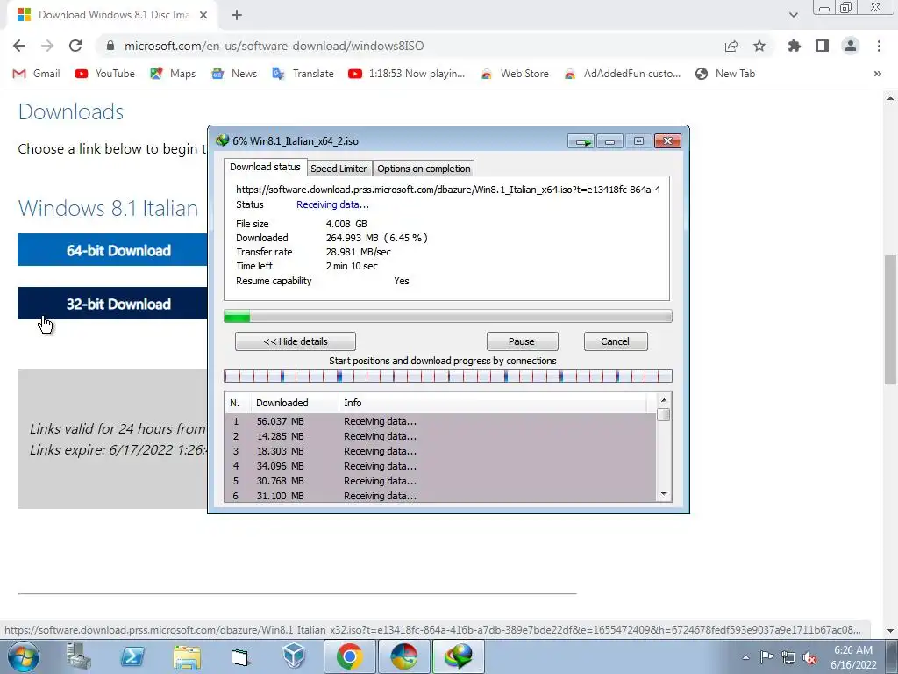Click the Hide details button
Screen dimensions: 898x674
pos(296,341)
